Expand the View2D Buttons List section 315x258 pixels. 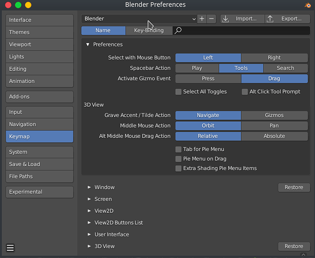click(89, 223)
